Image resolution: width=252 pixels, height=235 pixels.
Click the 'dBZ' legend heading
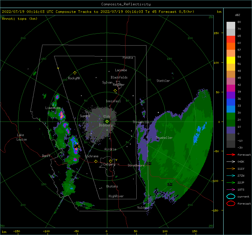point(237,15)
